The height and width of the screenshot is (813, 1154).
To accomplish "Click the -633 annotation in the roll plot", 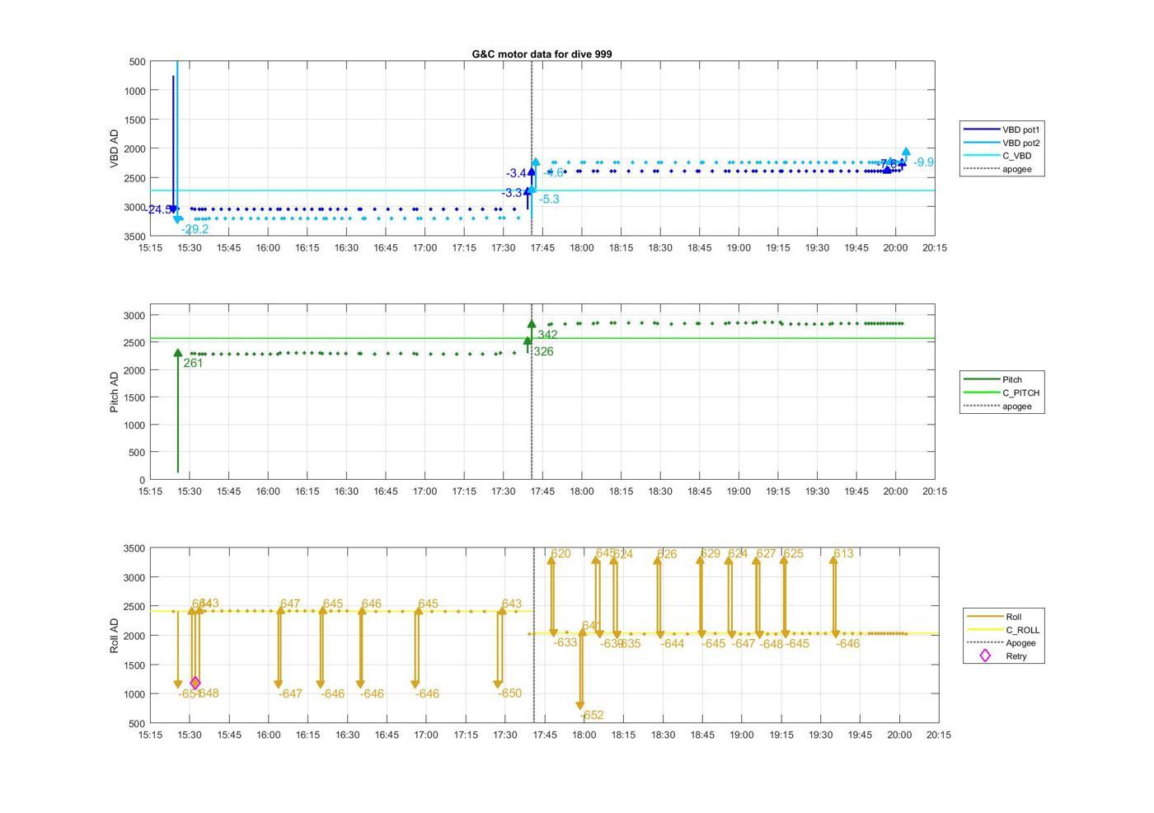I will [565, 642].
